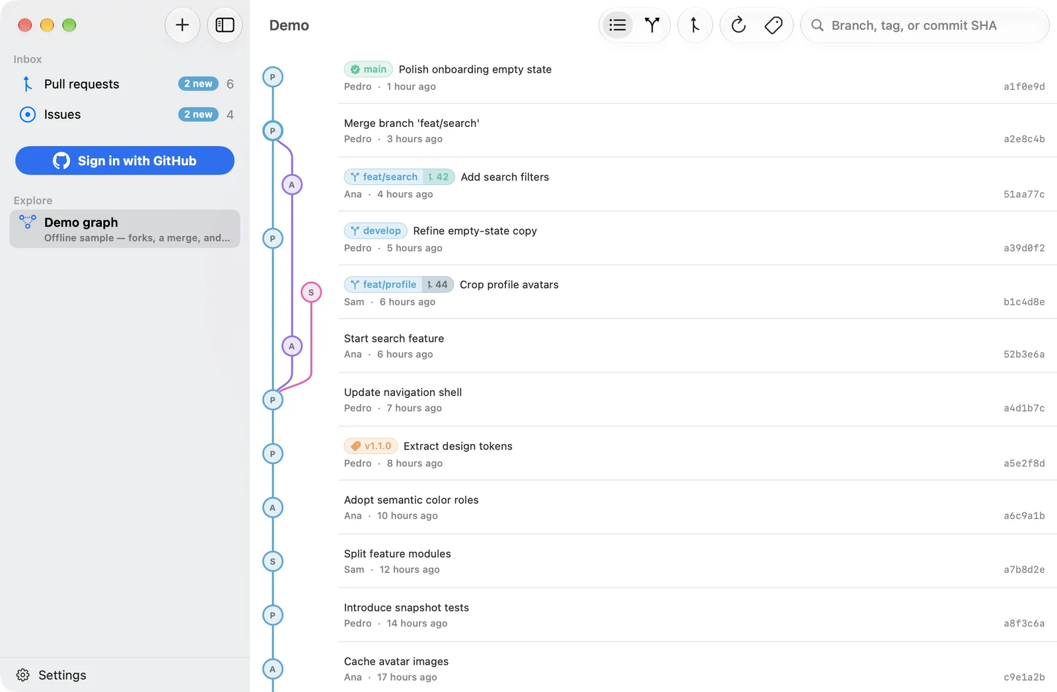Select commit 'Refine empty-state copy'
Image resolution: width=1057 pixels, height=692 pixels.
(697, 239)
